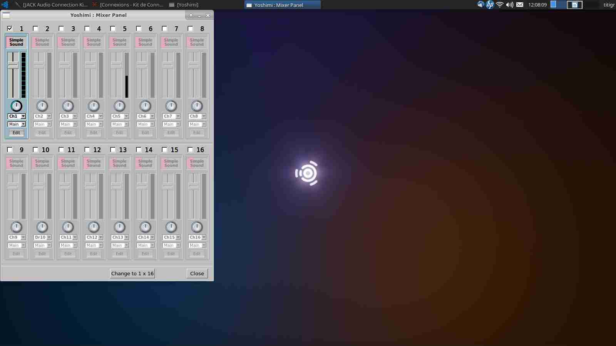The height and width of the screenshot is (346, 616).
Task: Open the Ch11 MIDI channel dropdown
Action: click(x=68, y=237)
